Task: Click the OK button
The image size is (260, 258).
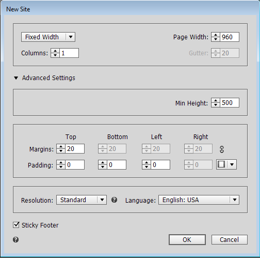Action: pos(187,239)
